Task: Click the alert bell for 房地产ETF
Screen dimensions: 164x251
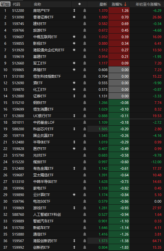Action: point(85,11)
